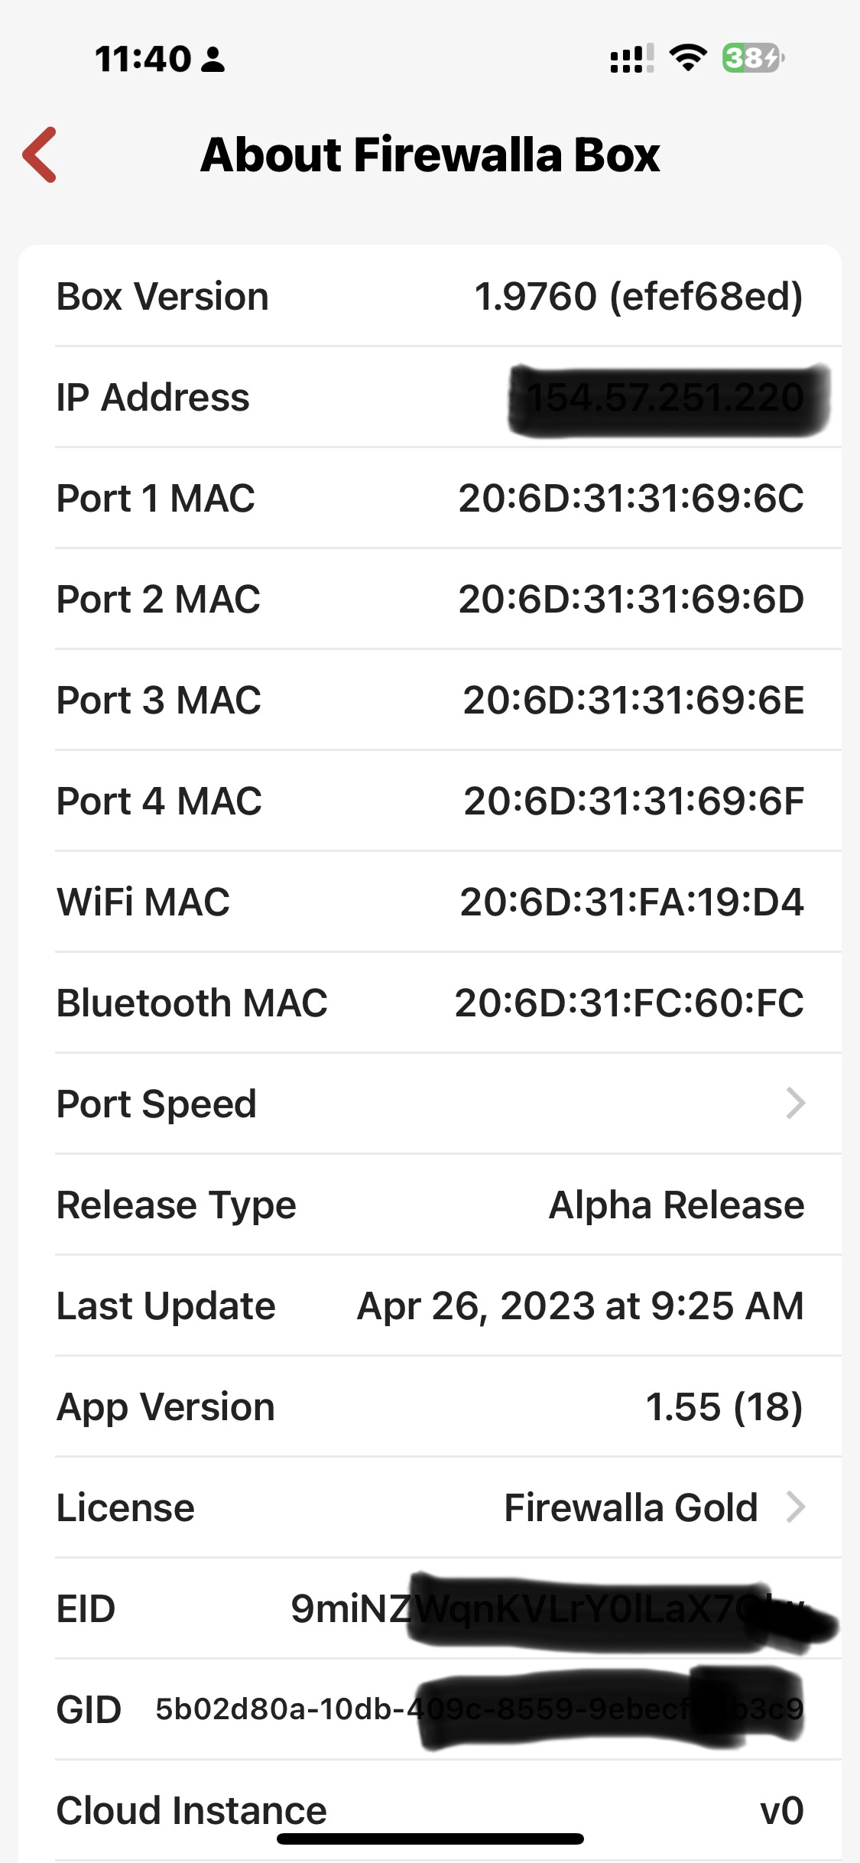This screenshot has height=1863, width=860.
Task: Tap the person icon beside the time
Action: (x=213, y=60)
